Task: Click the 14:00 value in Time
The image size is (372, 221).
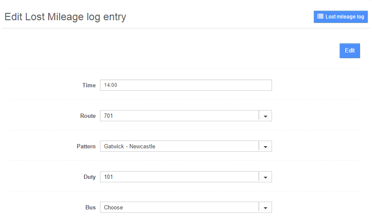Action: (x=111, y=85)
